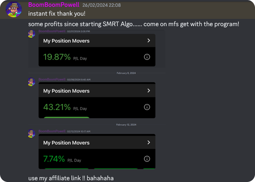Click BoomBoomPowell name on 02/12/2024 embedded post
This screenshot has height=182, width=255.
coord(52,131)
